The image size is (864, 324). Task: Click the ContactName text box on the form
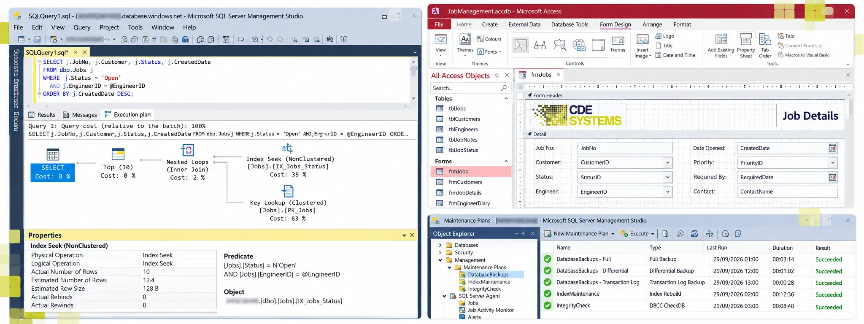[x=787, y=192]
